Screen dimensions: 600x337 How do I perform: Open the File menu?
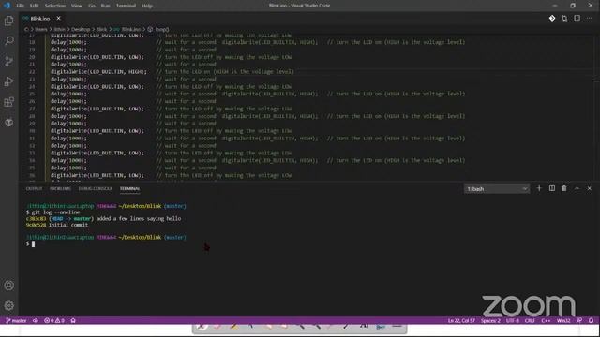click(x=20, y=6)
